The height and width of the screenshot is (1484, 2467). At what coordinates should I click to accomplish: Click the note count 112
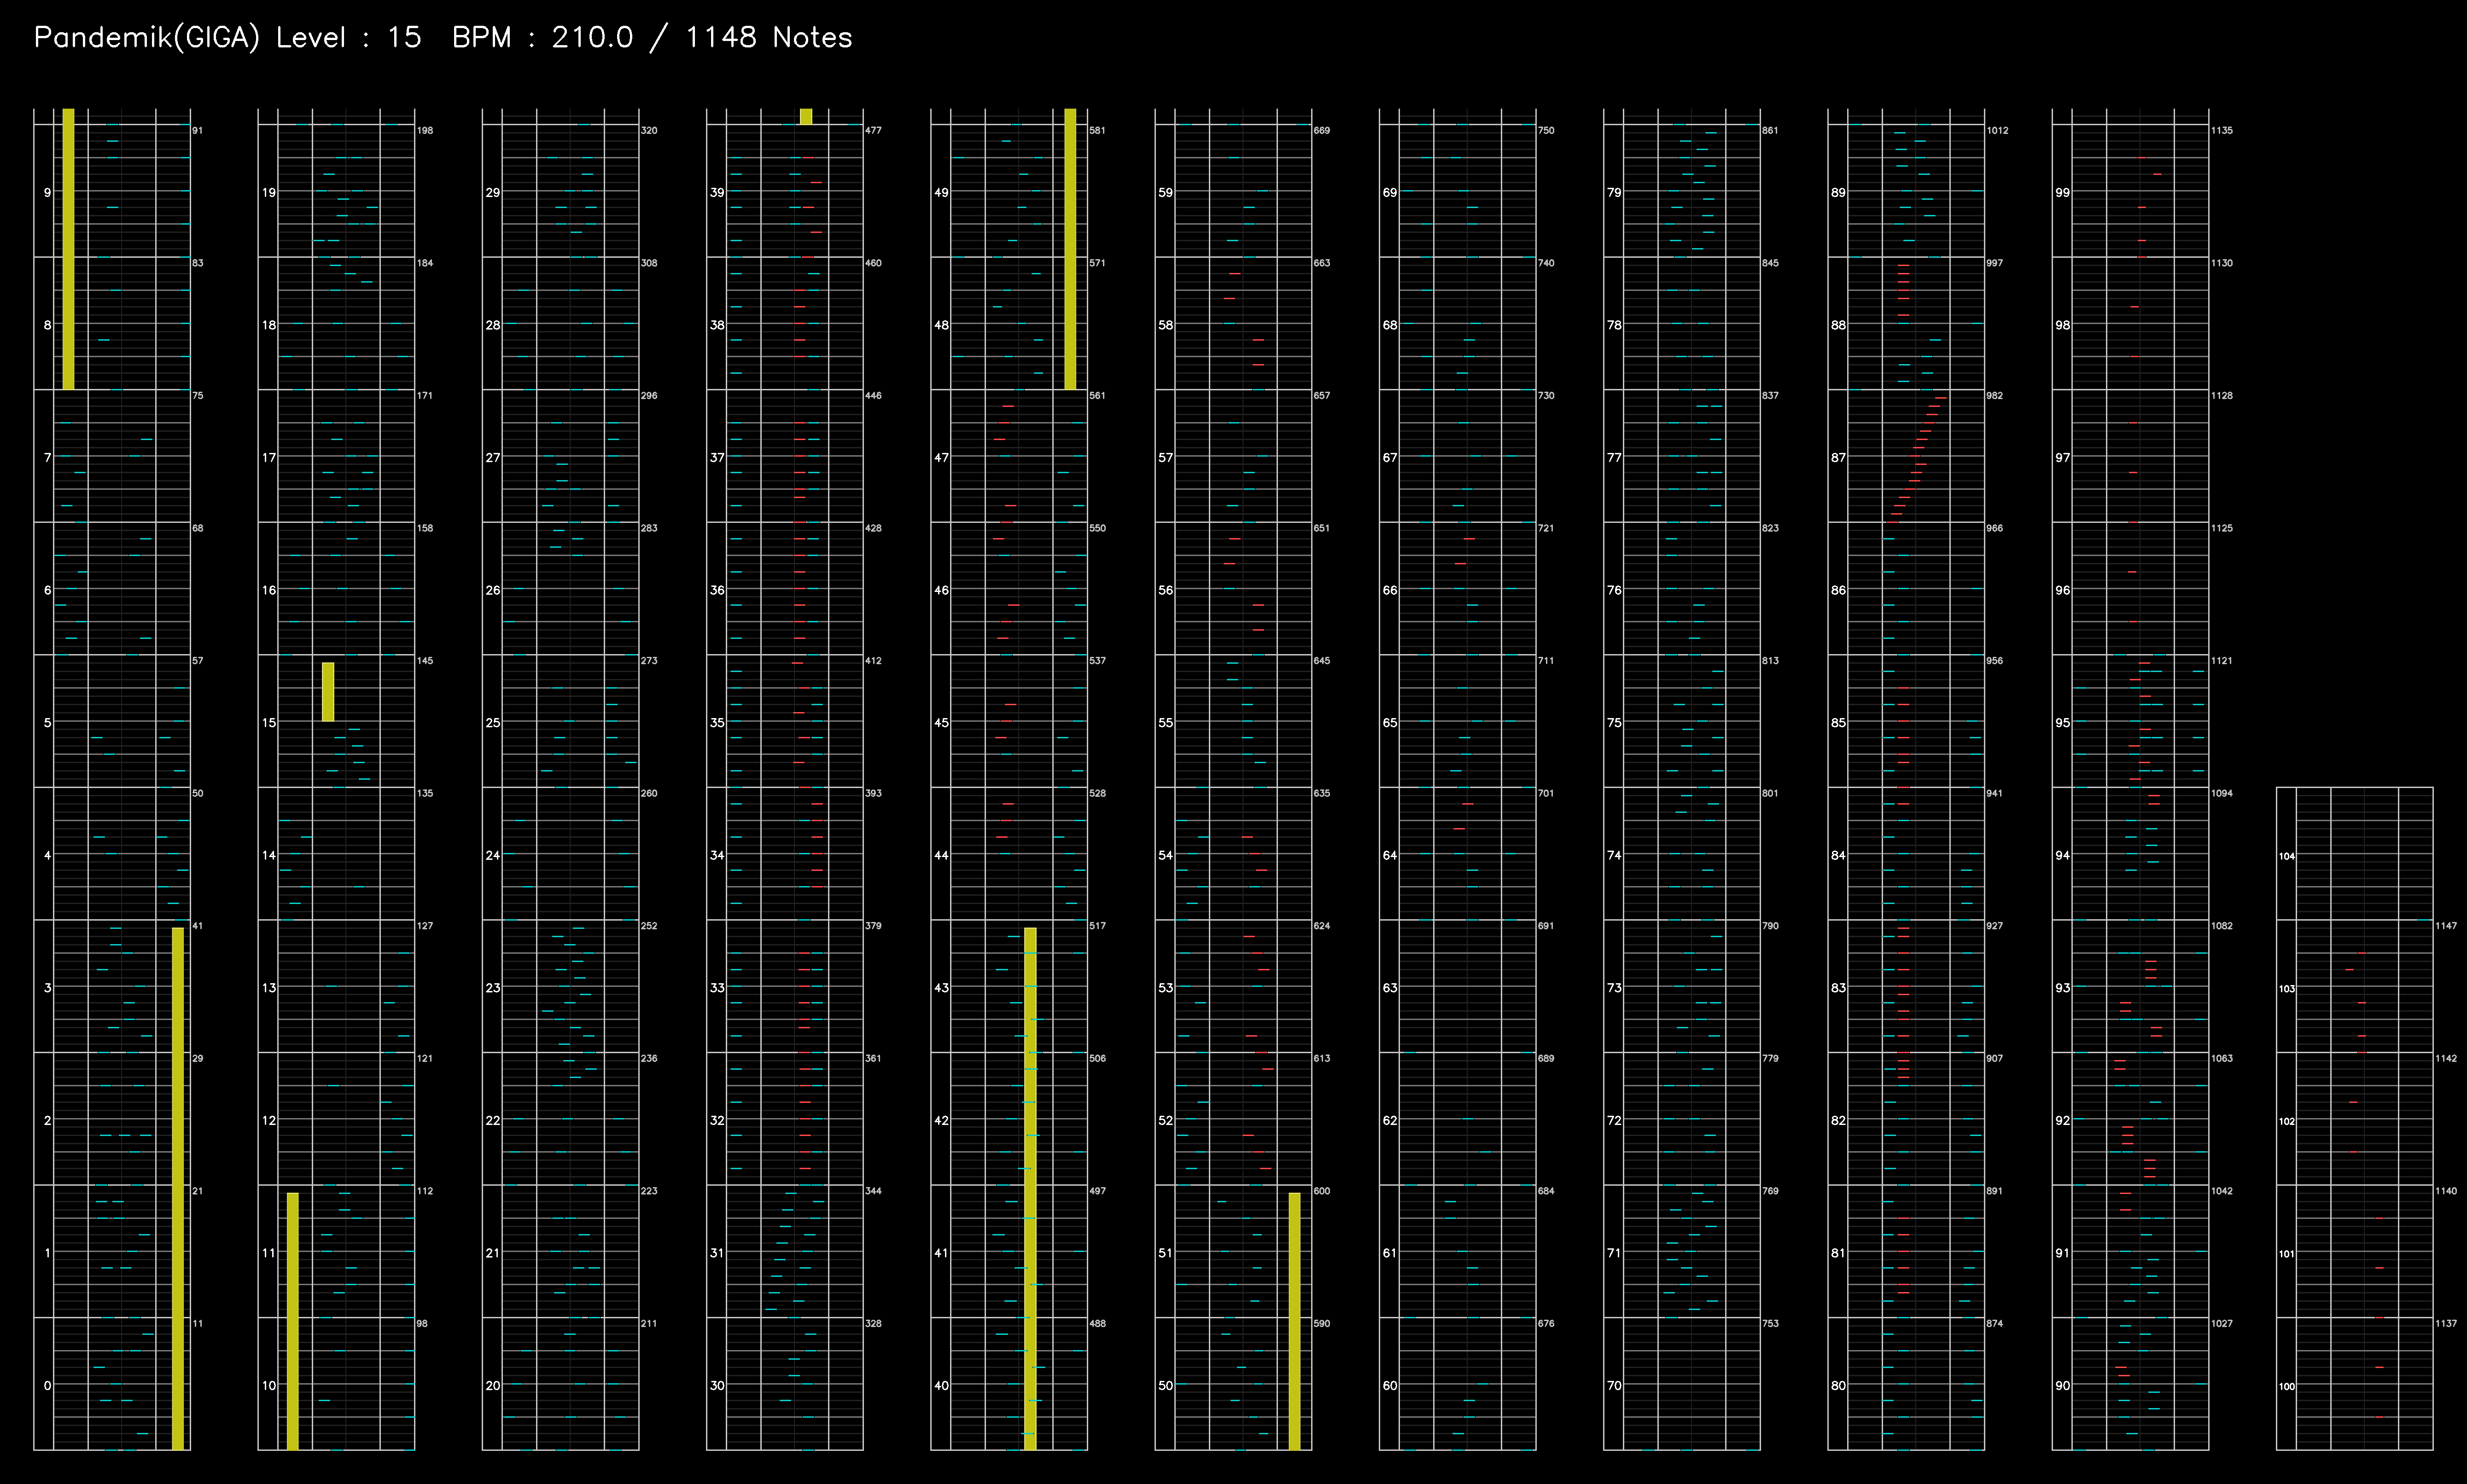425,1191
